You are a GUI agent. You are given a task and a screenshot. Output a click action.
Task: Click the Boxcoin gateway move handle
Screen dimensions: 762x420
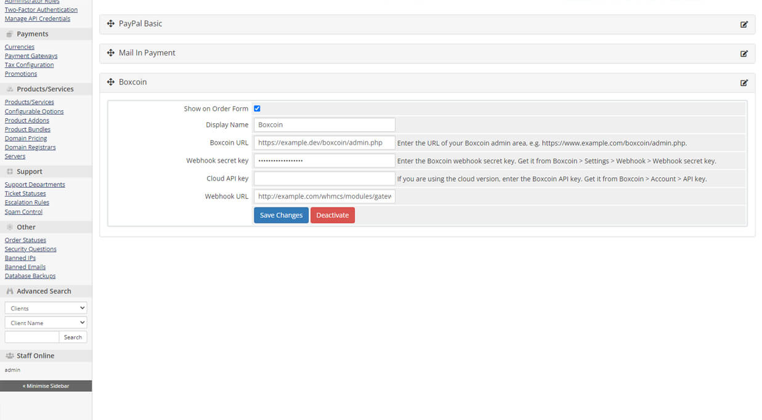coord(111,82)
